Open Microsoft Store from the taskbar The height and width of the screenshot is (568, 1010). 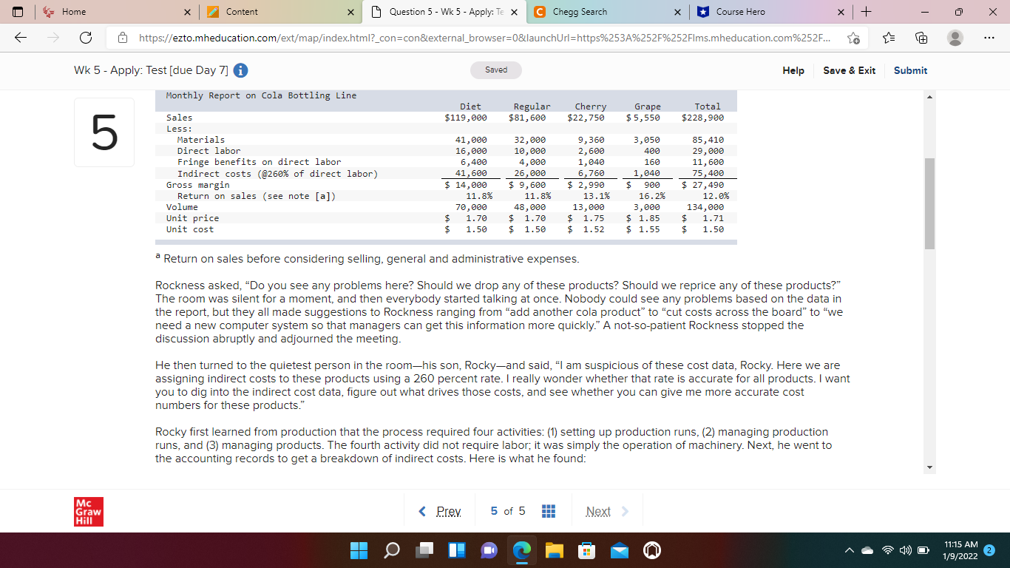pyautogui.click(x=587, y=550)
